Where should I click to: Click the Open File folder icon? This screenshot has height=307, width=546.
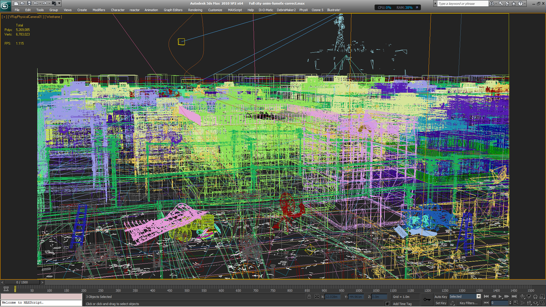22,3
